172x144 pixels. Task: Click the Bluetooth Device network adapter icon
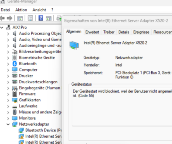click(21, 130)
